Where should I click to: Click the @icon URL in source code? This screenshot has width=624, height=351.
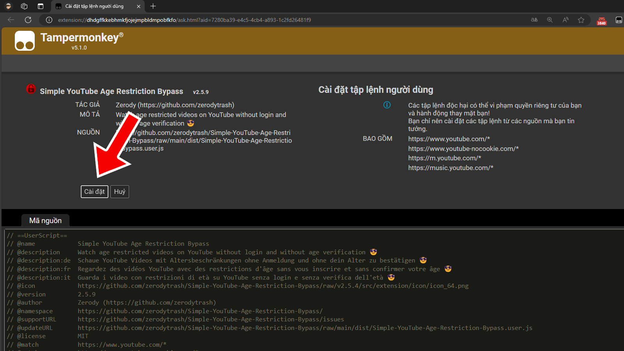[x=273, y=286]
